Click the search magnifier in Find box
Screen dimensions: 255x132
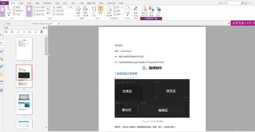242,3
